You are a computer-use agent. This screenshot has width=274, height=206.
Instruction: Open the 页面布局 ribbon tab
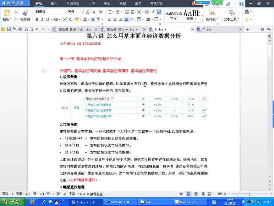(73, 3)
